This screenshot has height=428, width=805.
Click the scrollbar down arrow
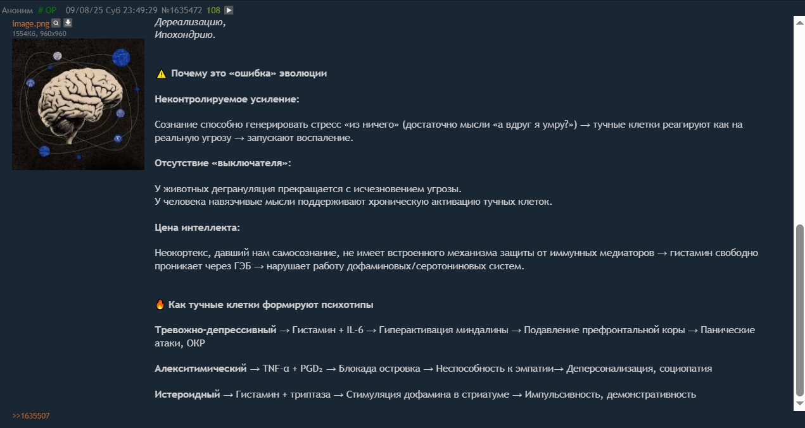[x=799, y=403]
